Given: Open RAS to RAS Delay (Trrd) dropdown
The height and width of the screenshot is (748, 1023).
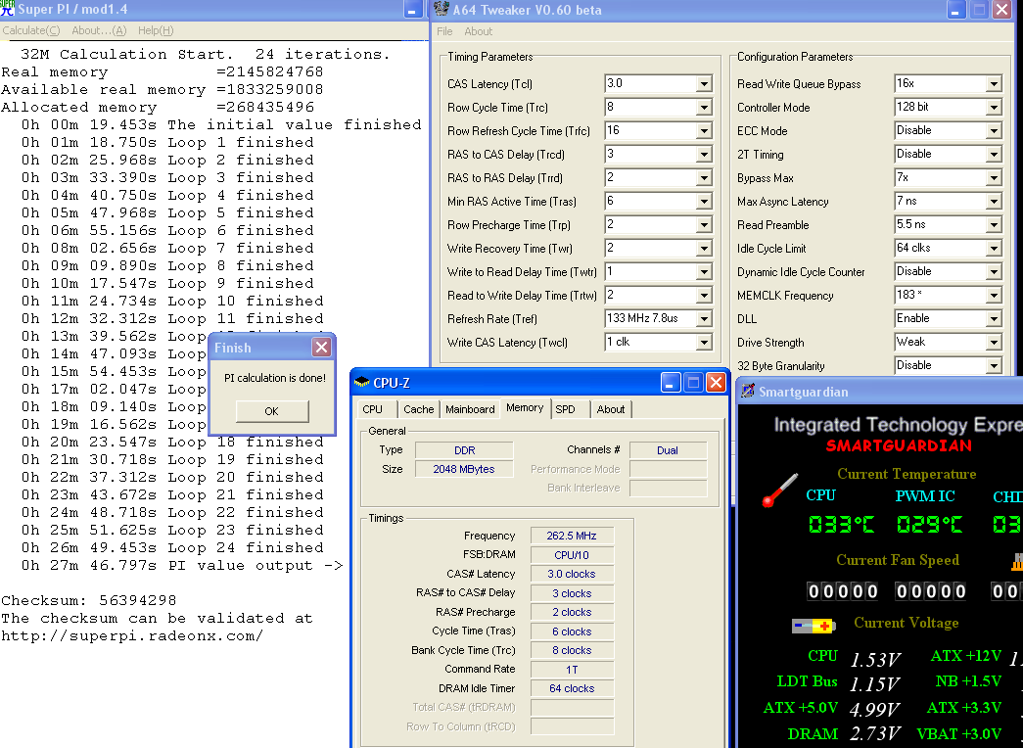Looking at the screenshot, I should coord(704,178).
